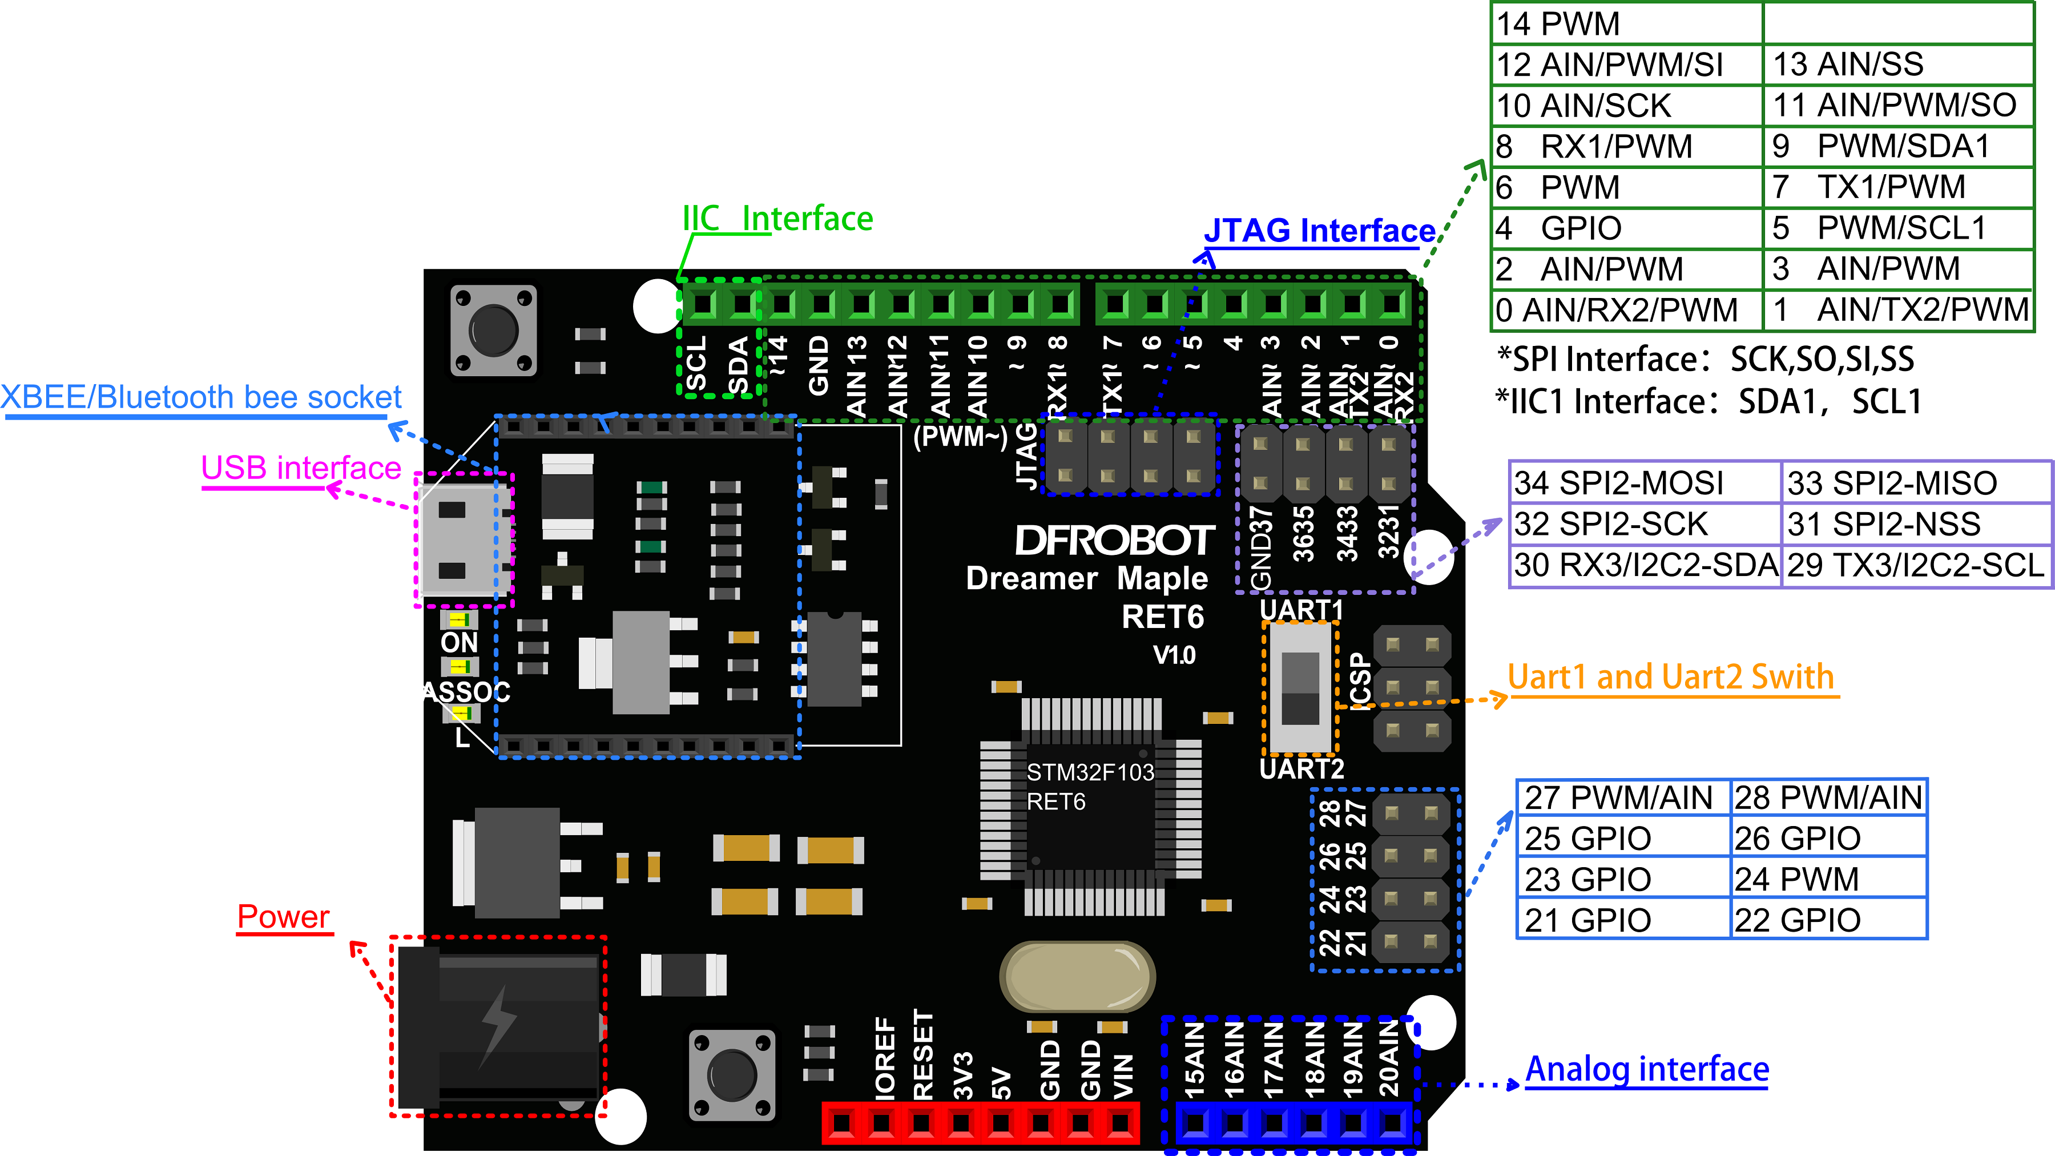The image size is (2055, 1156).
Task: Click the ON indicator LED
Action: (x=459, y=619)
